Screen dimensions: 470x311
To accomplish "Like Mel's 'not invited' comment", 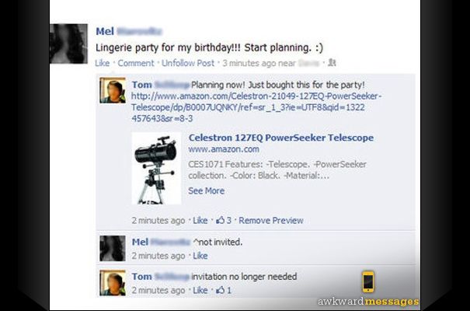I will click(x=200, y=256).
